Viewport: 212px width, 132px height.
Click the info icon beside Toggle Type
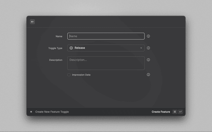click(148, 48)
